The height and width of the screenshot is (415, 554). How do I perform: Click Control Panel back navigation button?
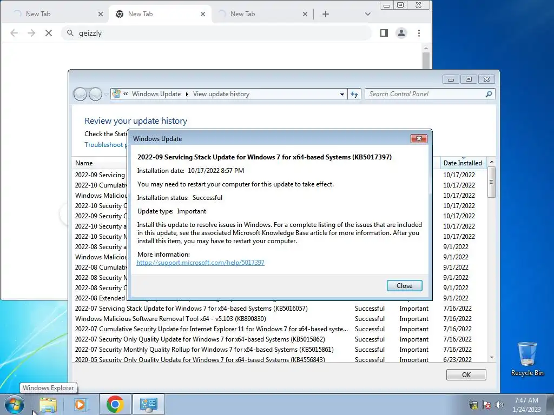[80, 94]
